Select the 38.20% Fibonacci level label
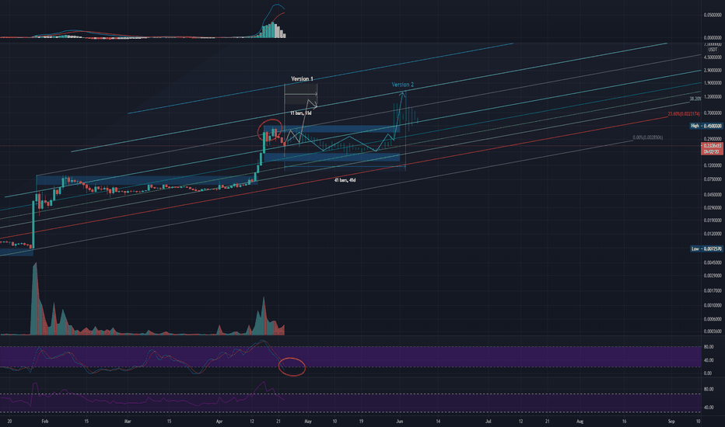The width and height of the screenshot is (725, 427). click(x=695, y=99)
